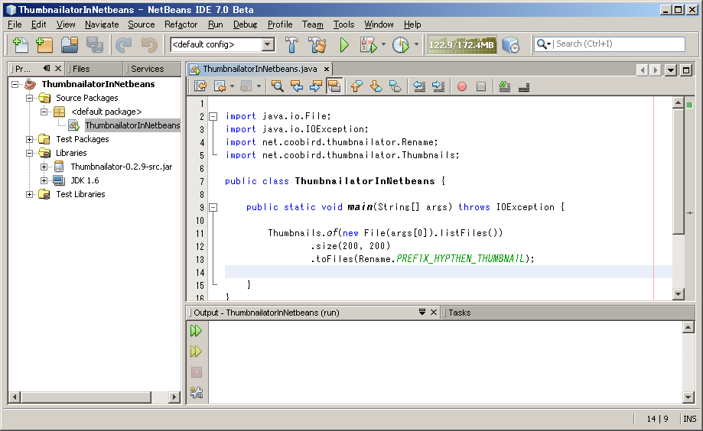Collapse the ThumbnailatorInNetbeans project node
This screenshot has width=703, height=431.
point(15,84)
